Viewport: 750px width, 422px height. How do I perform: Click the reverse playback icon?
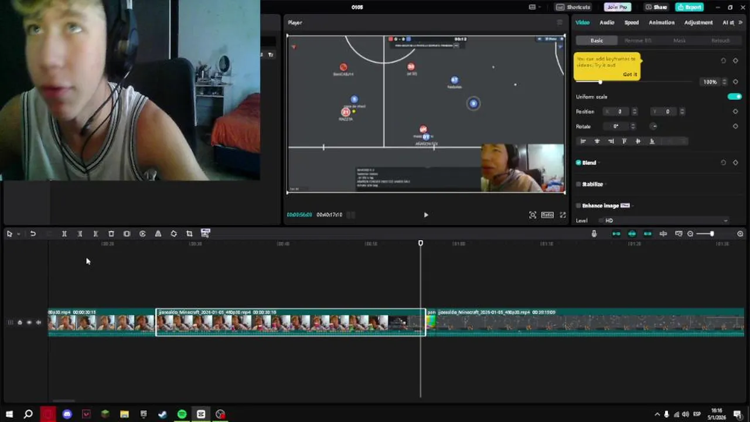[x=142, y=234]
